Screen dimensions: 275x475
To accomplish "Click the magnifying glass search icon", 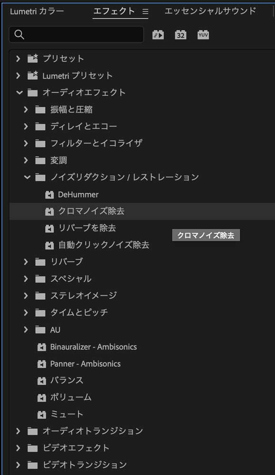I will pos(19,34).
